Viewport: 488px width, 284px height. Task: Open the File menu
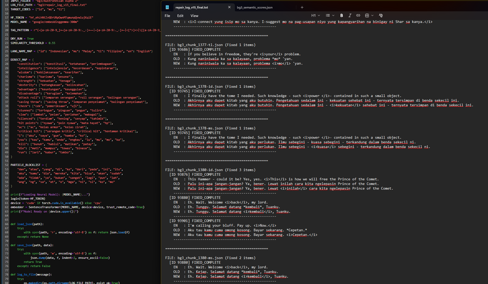tap(167, 16)
